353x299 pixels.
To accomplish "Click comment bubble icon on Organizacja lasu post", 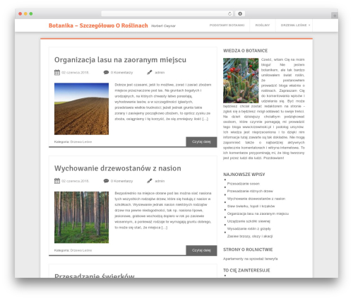I will pyautogui.click(x=106, y=72).
